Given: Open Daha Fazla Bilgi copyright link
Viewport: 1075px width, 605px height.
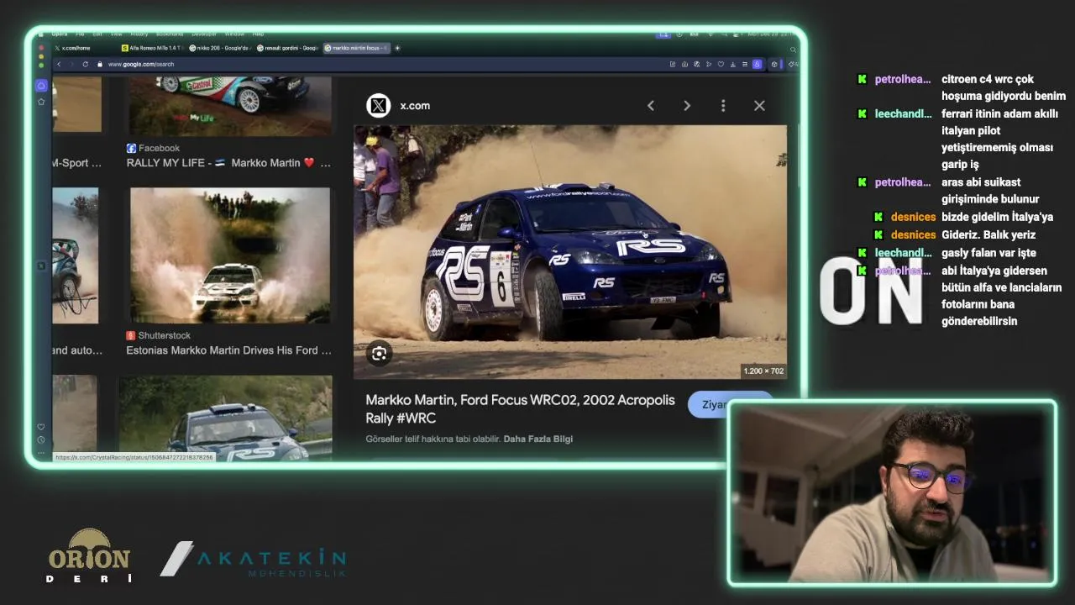Looking at the screenshot, I should click(538, 439).
